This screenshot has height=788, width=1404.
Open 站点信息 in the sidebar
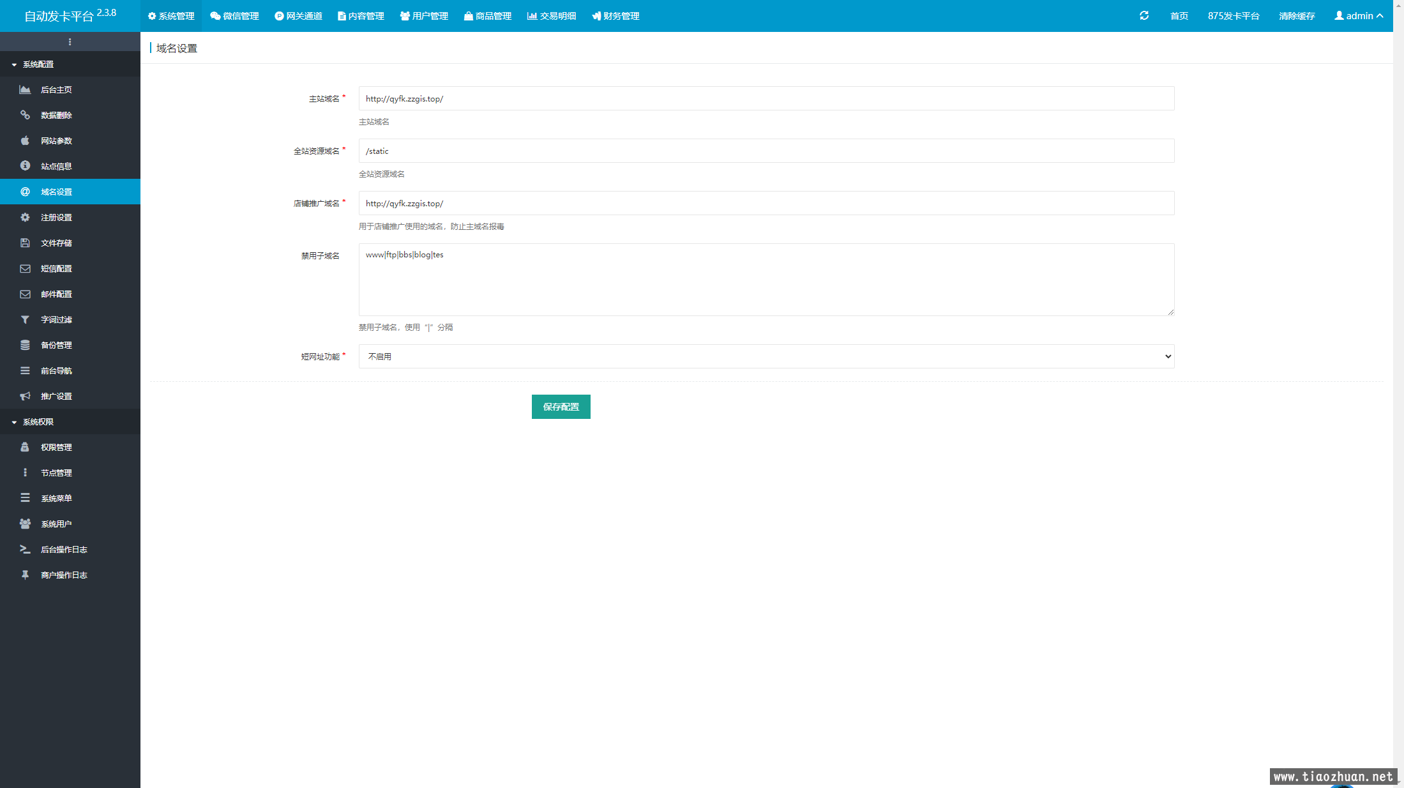(70, 166)
